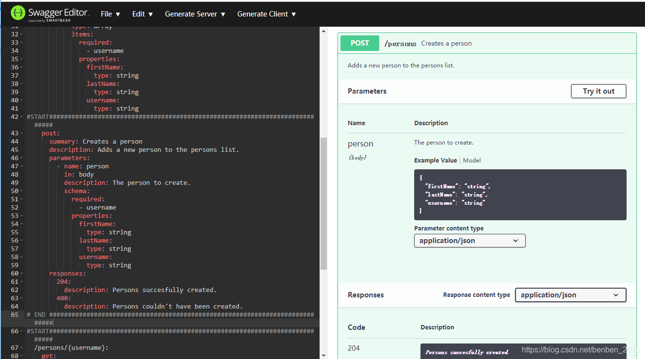Collapse code fold at line 58
645x359 pixels.
point(22,257)
